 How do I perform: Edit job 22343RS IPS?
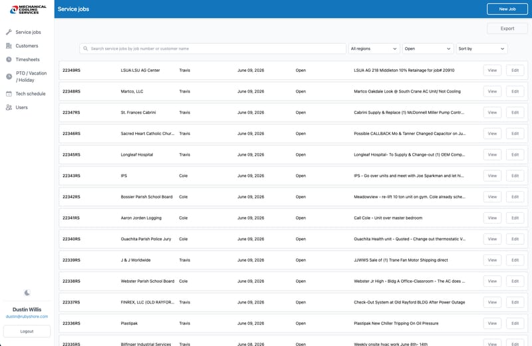pos(515,176)
